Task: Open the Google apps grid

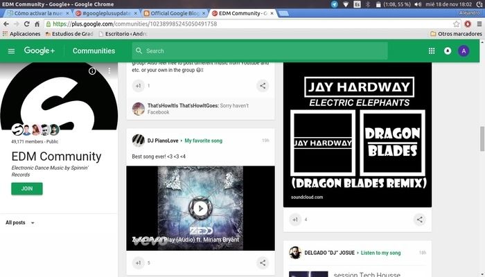Action: 432,51
